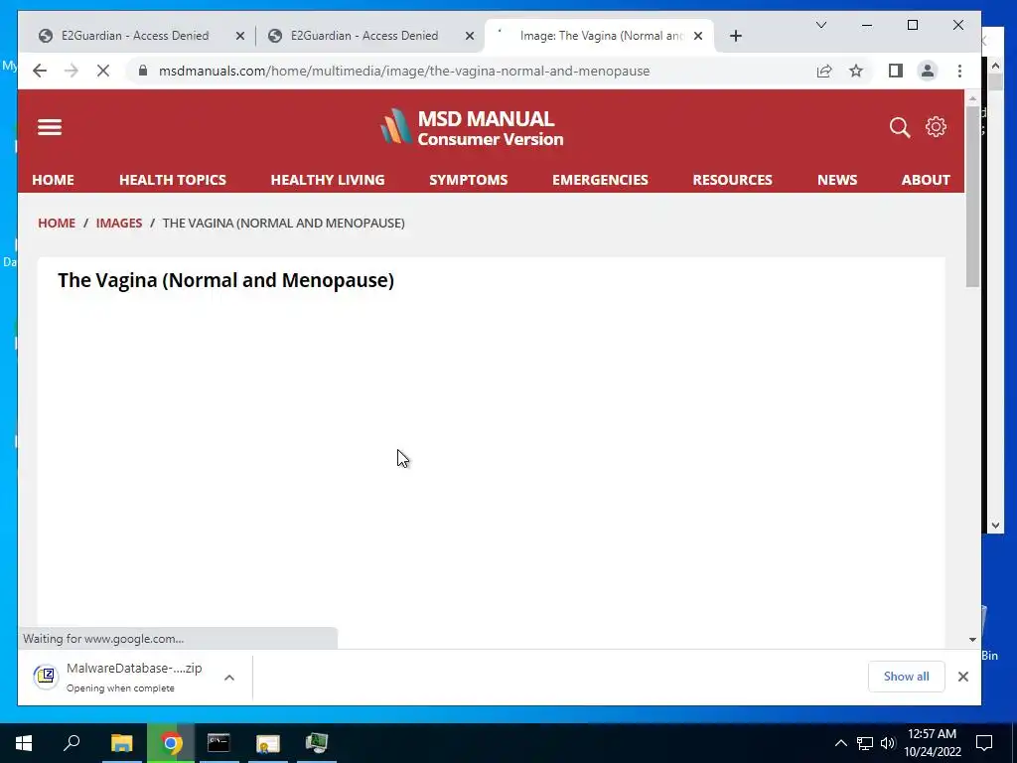This screenshot has width=1017, height=763.
Task: Click the page scroll up arrow
Action: click(x=972, y=98)
